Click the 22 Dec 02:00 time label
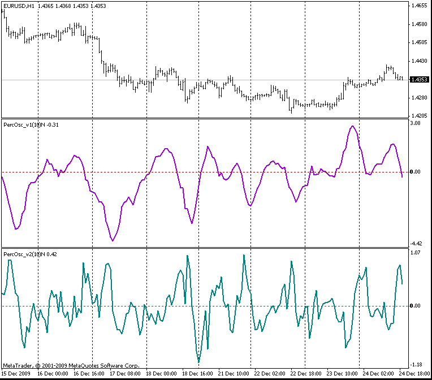 click(x=270, y=374)
